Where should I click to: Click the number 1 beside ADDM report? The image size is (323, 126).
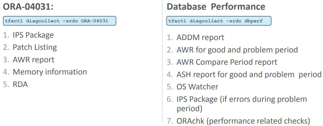tap(170, 38)
